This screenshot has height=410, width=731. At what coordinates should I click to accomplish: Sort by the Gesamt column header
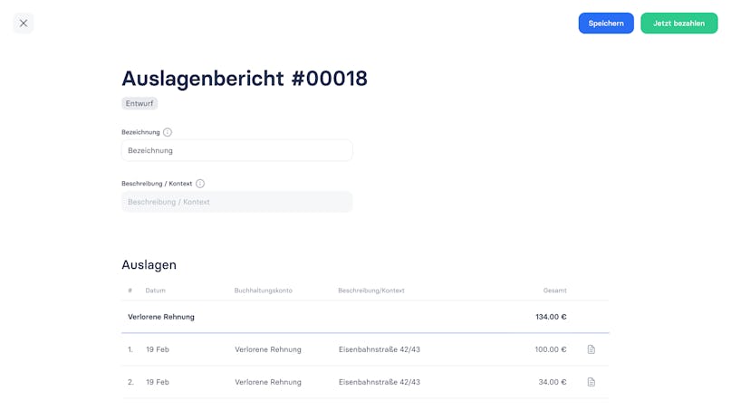point(554,291)
